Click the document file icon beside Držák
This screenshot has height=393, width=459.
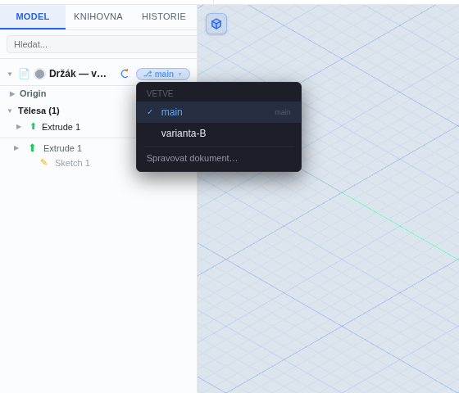click(24, 74)
